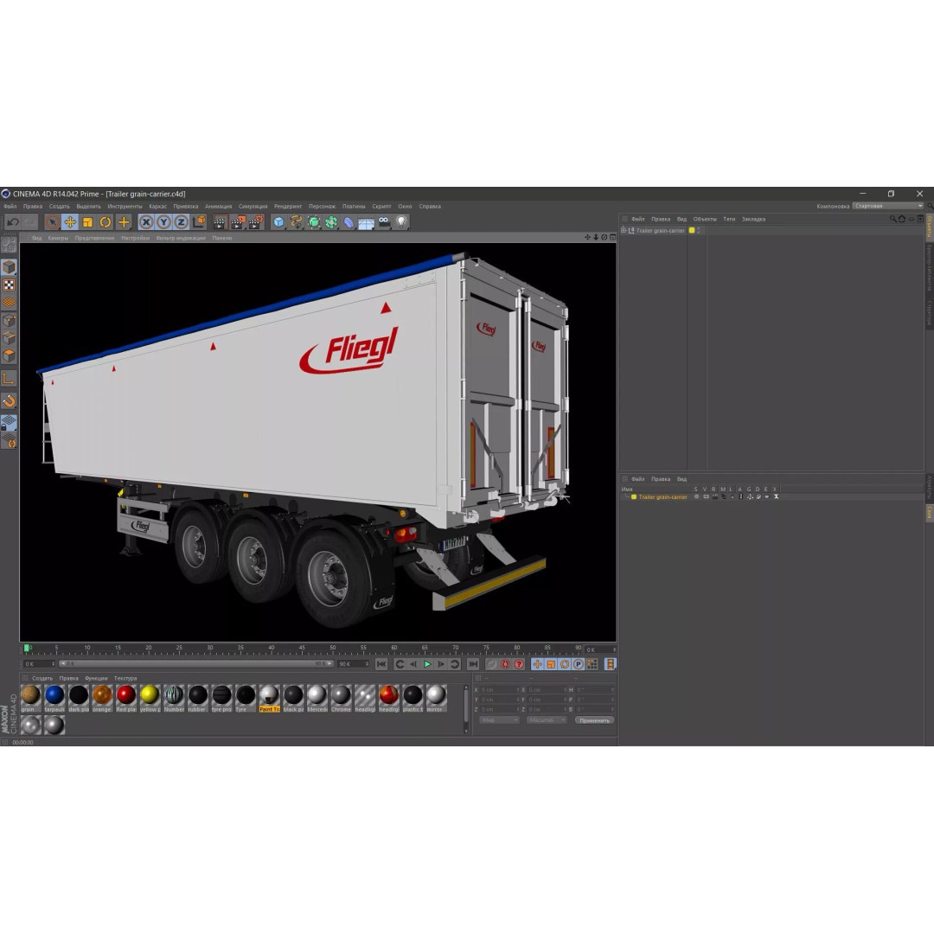Open the spline tools icon
Image resolution: width=934 pixels, height=934 pixels.
pyautogui.click(x=296, y=222)
